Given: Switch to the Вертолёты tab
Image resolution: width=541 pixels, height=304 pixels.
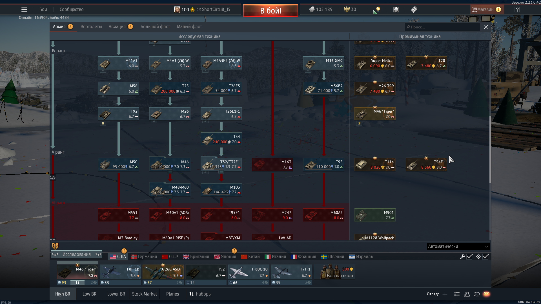Looking at the screenshot, I should tap(91, 27).
